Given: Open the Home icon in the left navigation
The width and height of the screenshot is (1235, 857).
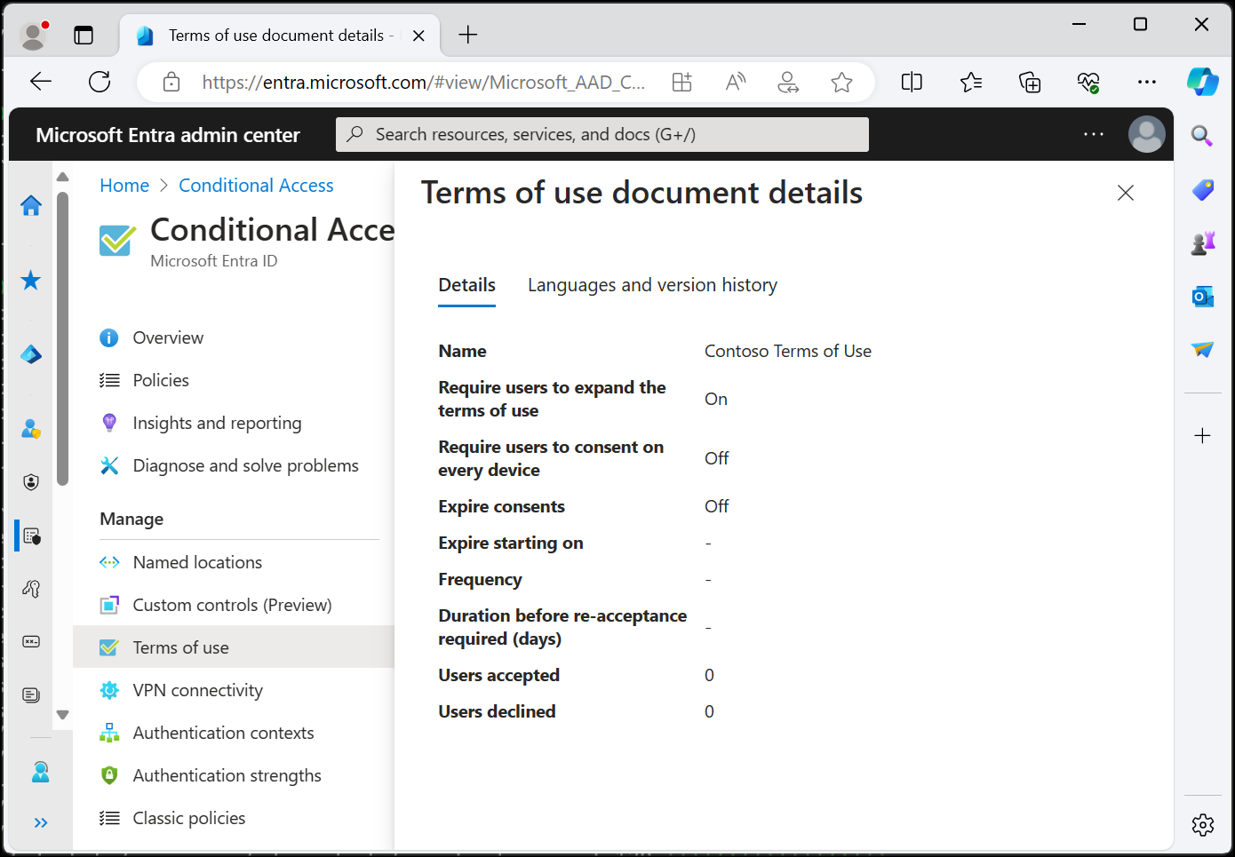Looking at the screenshot, I should tap(30, 205).
